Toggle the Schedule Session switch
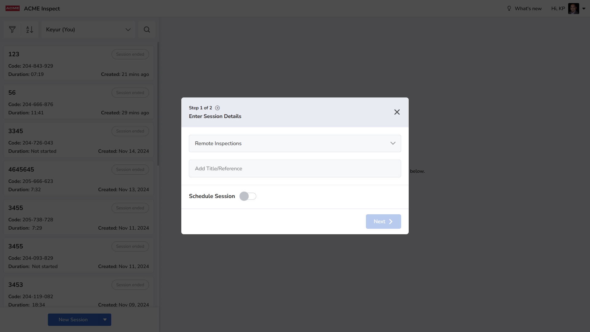The image size is (590, 332). click(x=248, y=196)
